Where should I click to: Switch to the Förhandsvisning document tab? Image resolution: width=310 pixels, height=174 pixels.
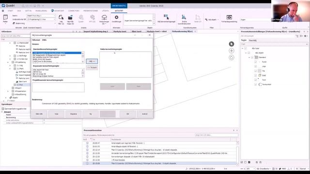click(x=182, y=31)
